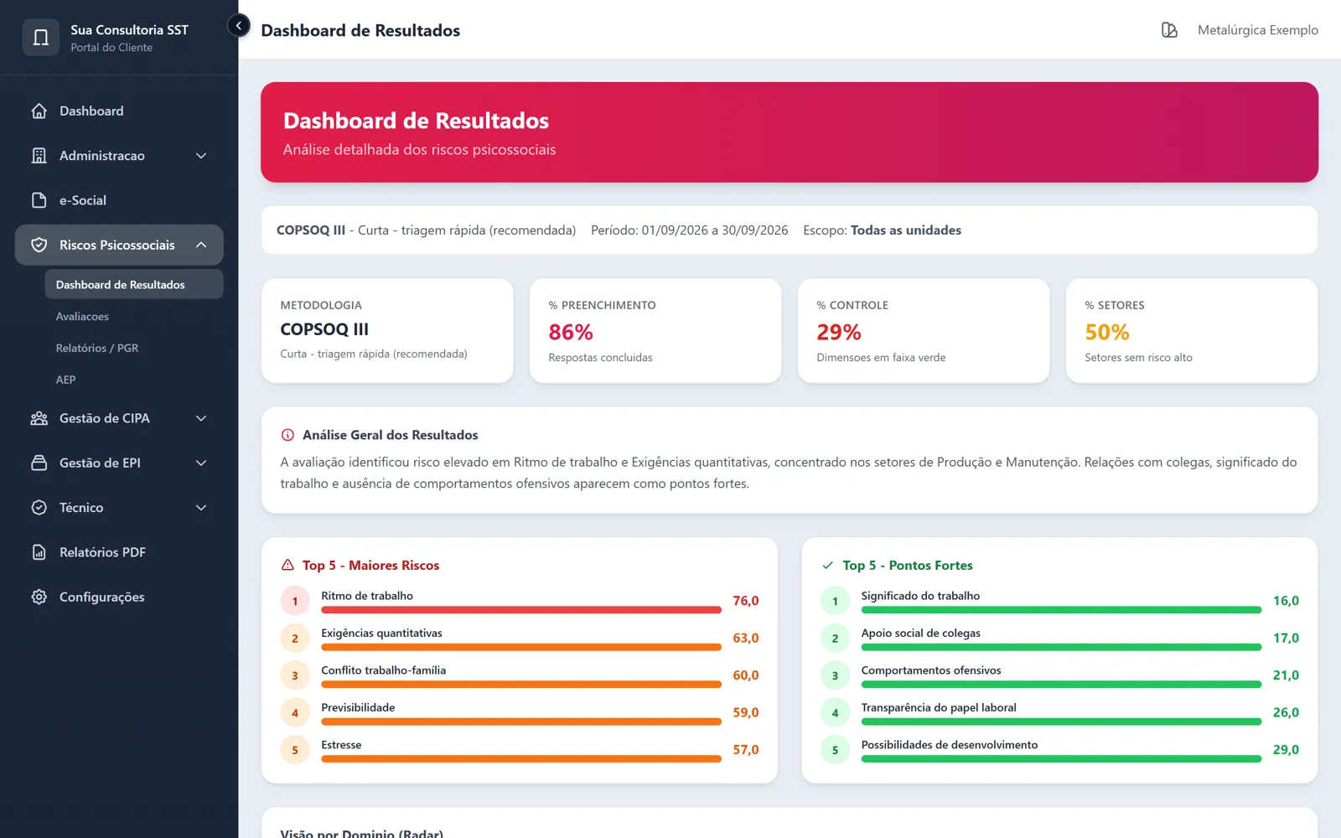Click the Apoio social de colegas row
The height and width of the screenshot is (838, 1341).
(1059, 638)
